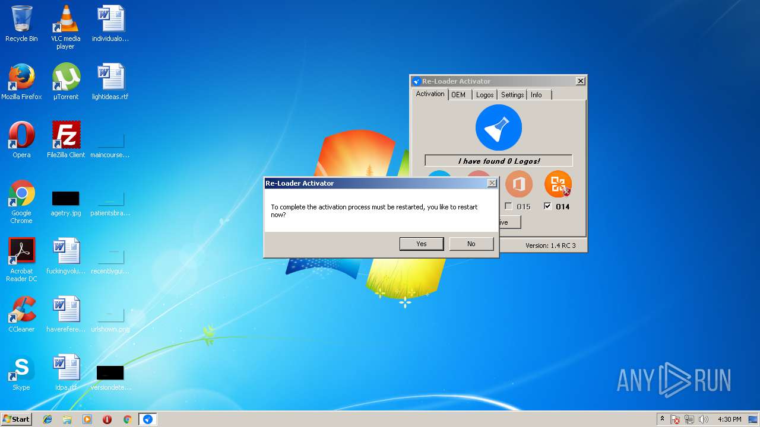Click the Office O15 icon

click(x=519, y=184)
